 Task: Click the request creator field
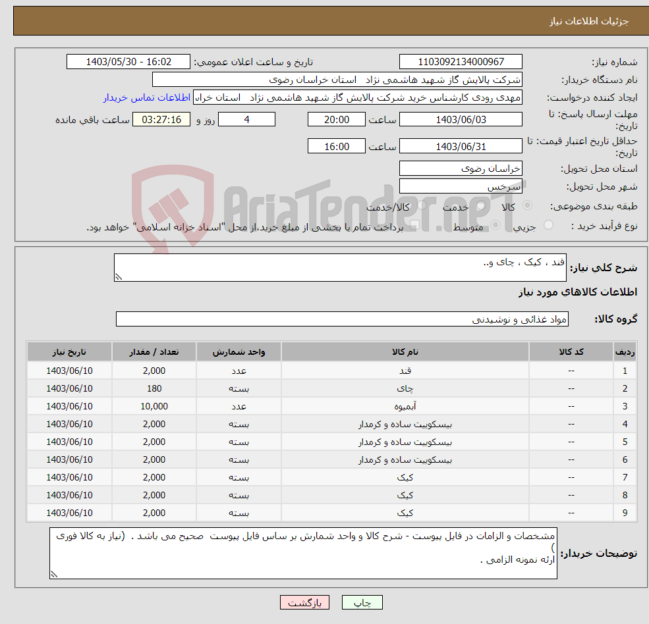pyautogui.click(x=358, y=97)
